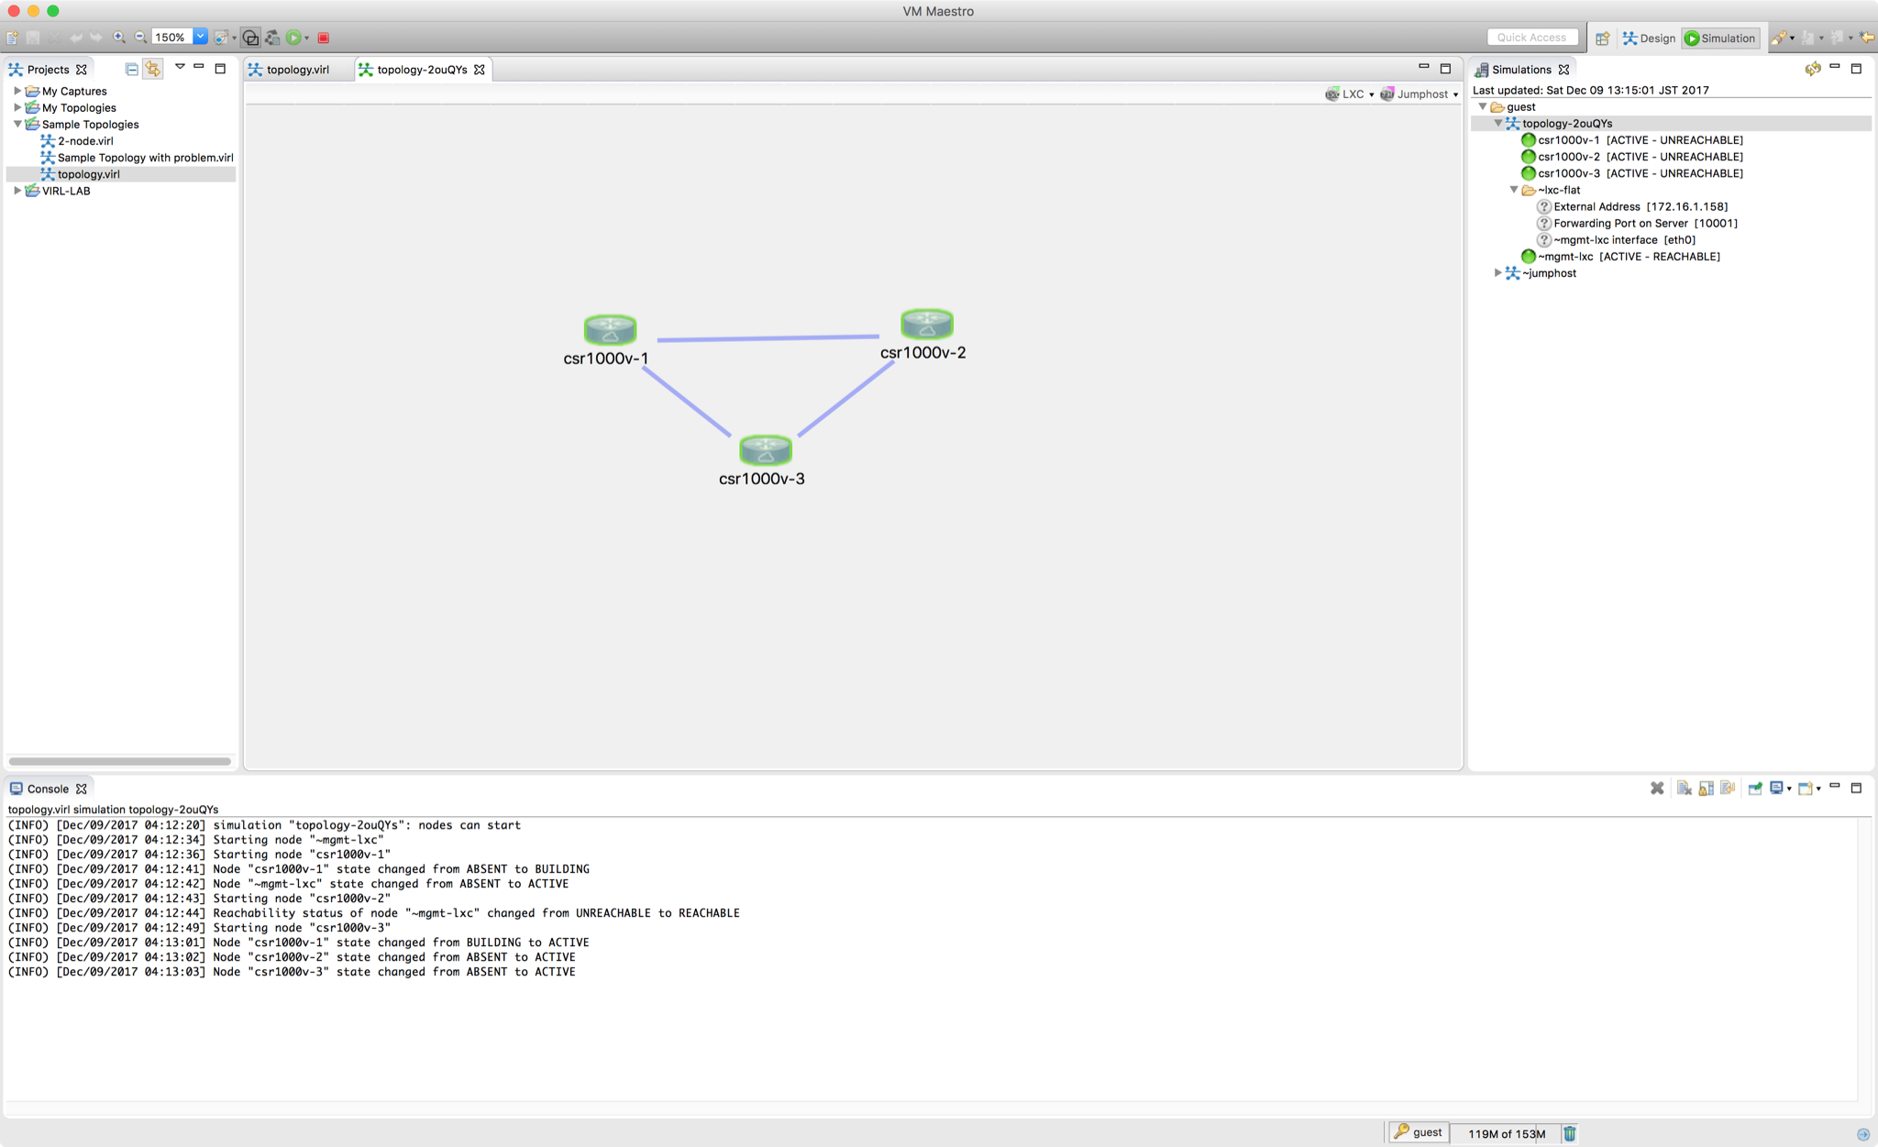The image size is (1878, 1147).
Task: Select External Address 172.16.1.158 entry
Action: 1632,207
